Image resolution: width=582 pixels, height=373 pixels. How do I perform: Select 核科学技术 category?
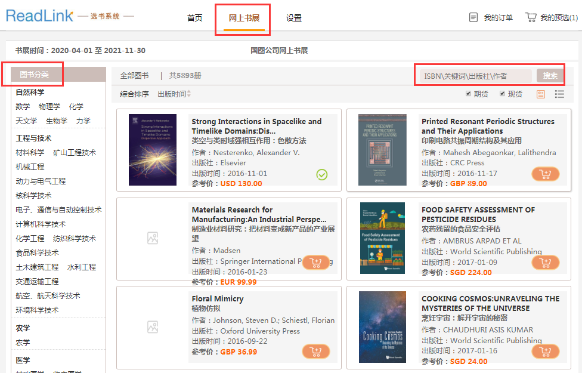34,196
